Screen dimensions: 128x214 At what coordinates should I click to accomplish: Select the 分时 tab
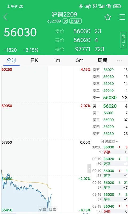[x=11, y=60]
